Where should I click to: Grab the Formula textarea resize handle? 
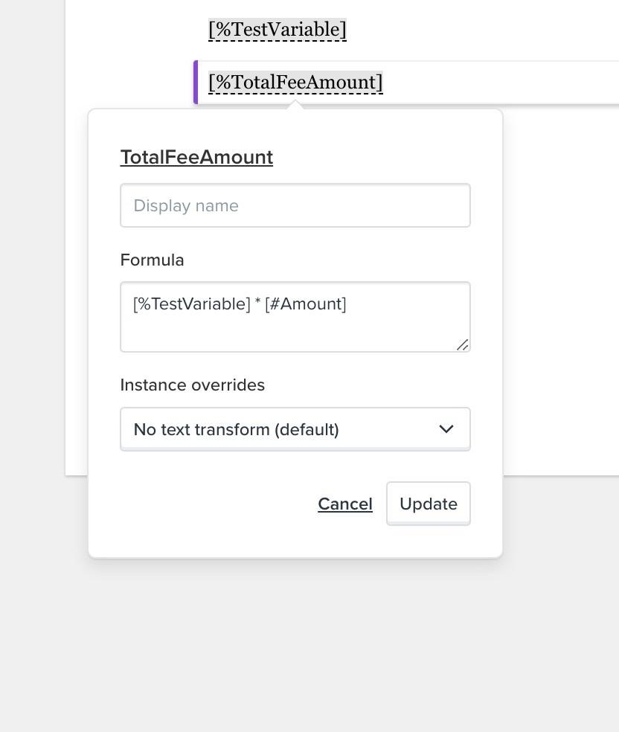pos(462,345)
